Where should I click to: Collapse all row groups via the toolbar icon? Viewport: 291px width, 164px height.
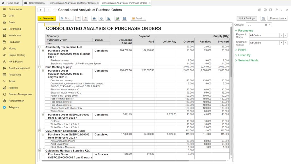point(78,18)
